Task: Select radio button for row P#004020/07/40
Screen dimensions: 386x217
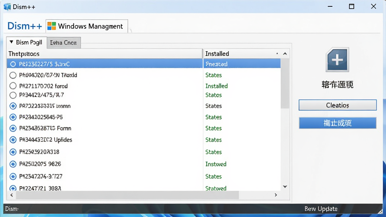Action: pos(13,75)
